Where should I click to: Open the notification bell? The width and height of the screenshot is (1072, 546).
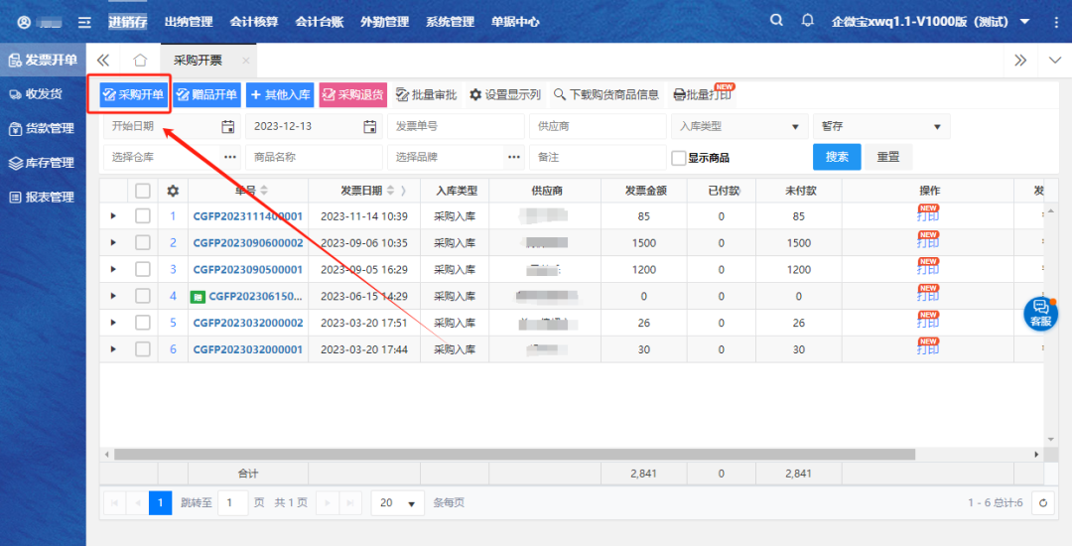coord(807,21)
